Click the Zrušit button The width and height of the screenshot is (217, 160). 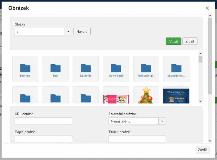point(190,41)
